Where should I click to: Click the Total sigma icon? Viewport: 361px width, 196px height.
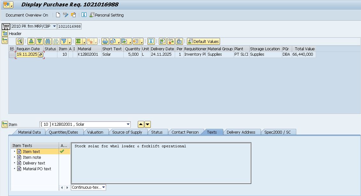tap(78, 41)
